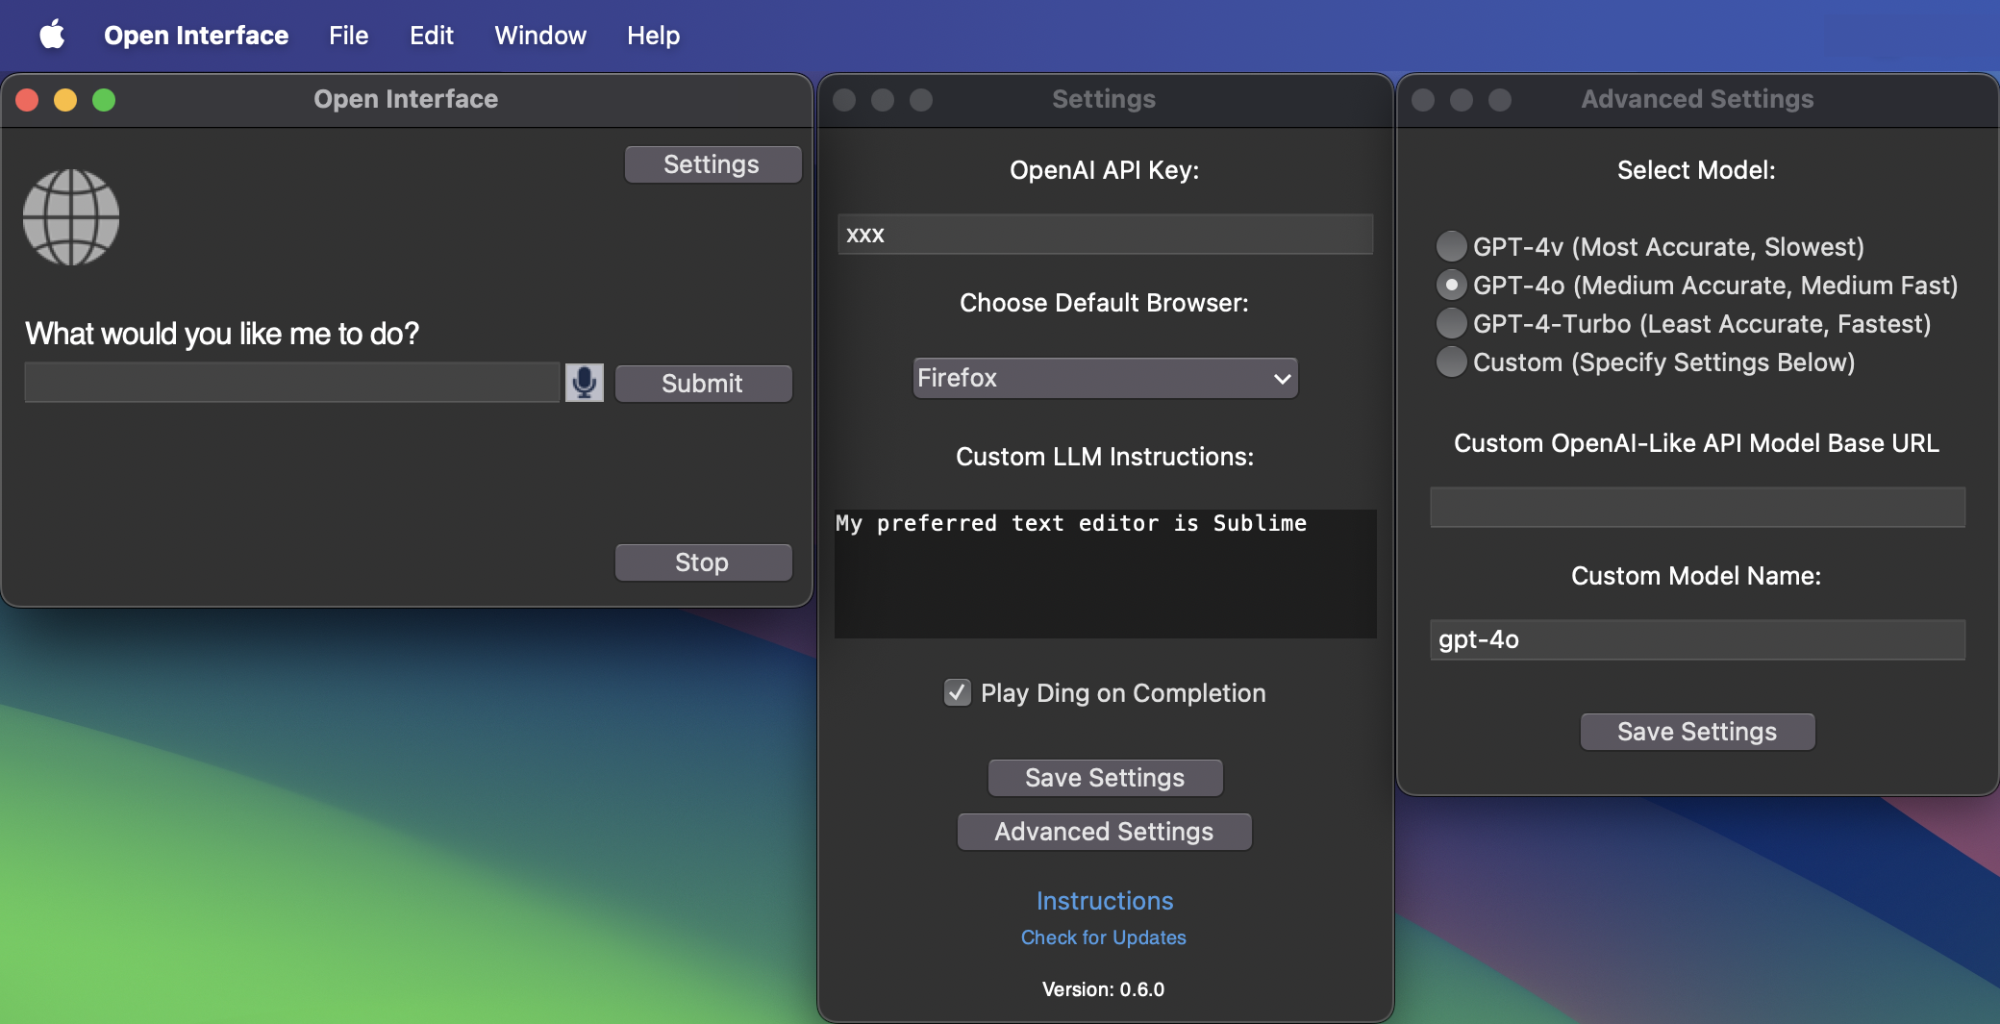
Task: Click the Custom Model Name field with gpt-4o
Action: pos(1697,639)
